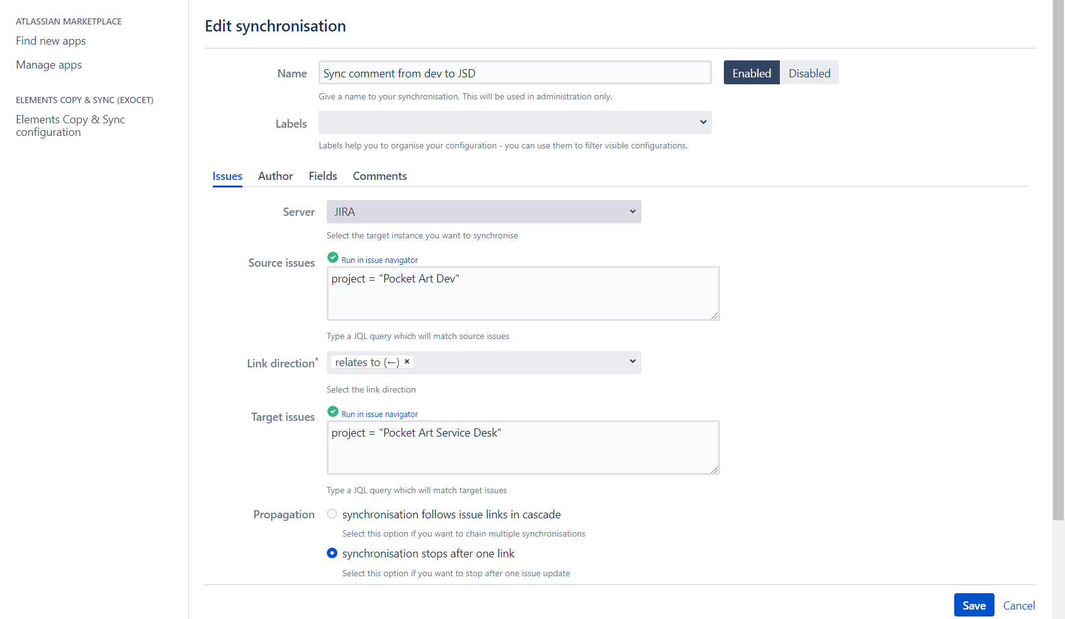1065x619 pixels.
Task: Click the green check icon beside Target issues navigator link
Action: pos(332,411)
